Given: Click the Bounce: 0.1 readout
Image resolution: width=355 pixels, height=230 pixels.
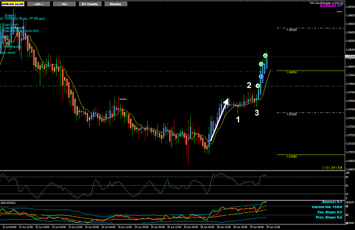Looking at the screenshot, I should click(x=332, y=202).
